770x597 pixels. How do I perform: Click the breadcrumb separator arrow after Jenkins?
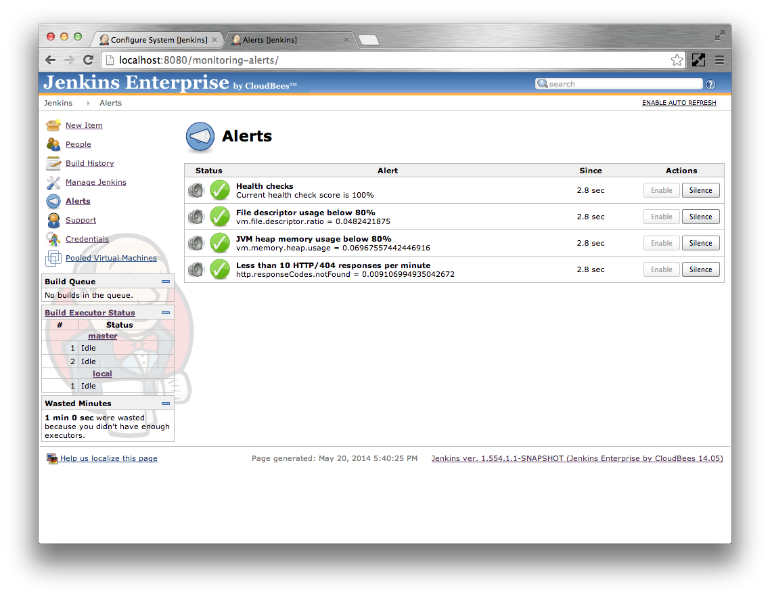(x=89, y=103)
